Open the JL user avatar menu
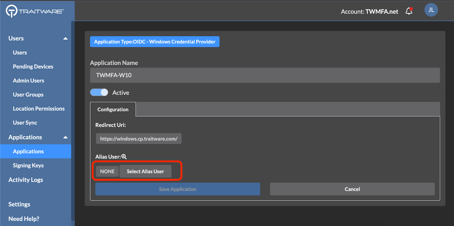Image resolution: width=454 pixels, height=226 pixels. click(x=431, y=10)
